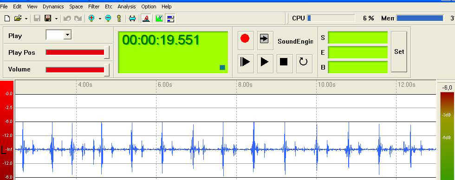Create a new file with the blank-page icon
The height and width of the screenshot is (180, 455).
click(7, 19)
